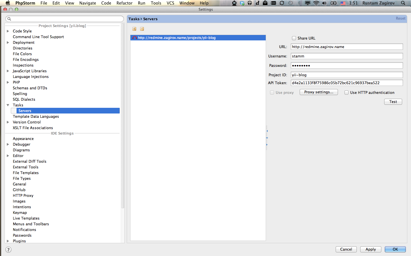Toggle Use HTTP authentication checkbox
The height and width of the screenshot is (256, 411).
point(346,92)
